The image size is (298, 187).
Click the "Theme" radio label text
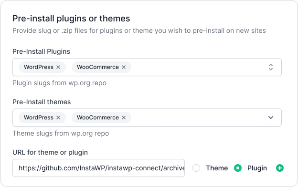click(x=217, y=168)
